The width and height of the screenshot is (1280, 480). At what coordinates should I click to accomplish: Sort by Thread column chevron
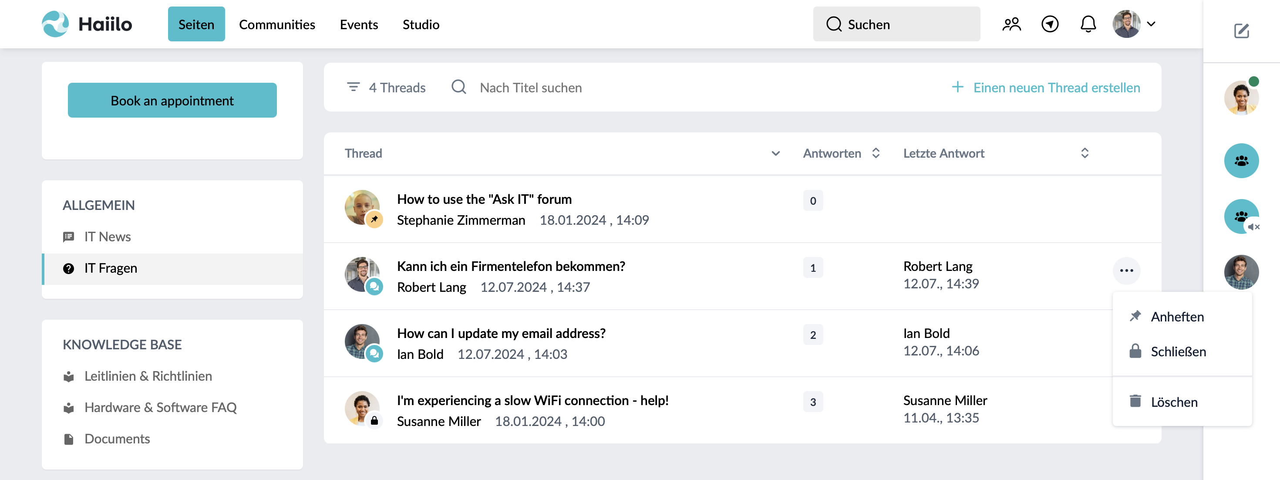776,154
